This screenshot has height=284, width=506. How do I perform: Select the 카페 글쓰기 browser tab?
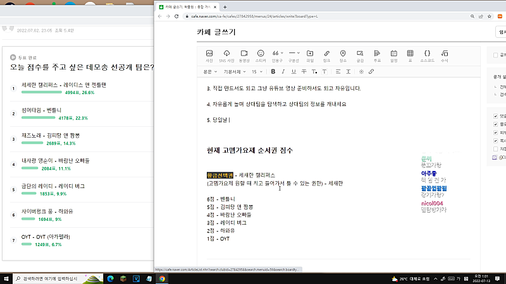[190, 6]
